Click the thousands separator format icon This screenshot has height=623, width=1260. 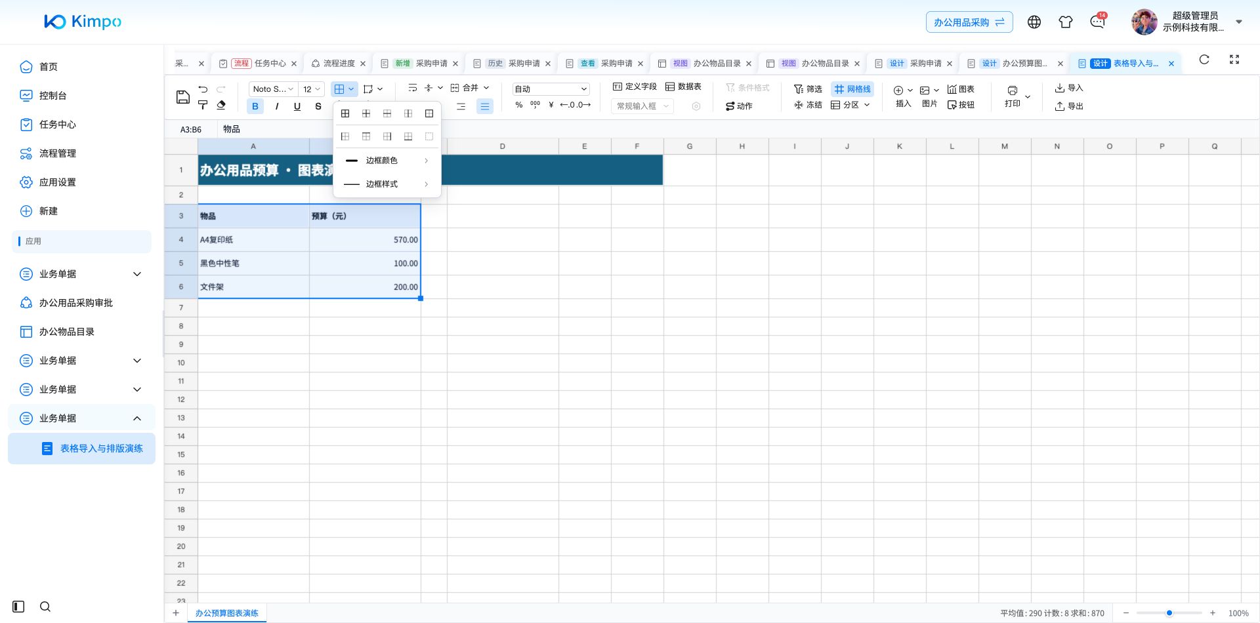[535, 105]
